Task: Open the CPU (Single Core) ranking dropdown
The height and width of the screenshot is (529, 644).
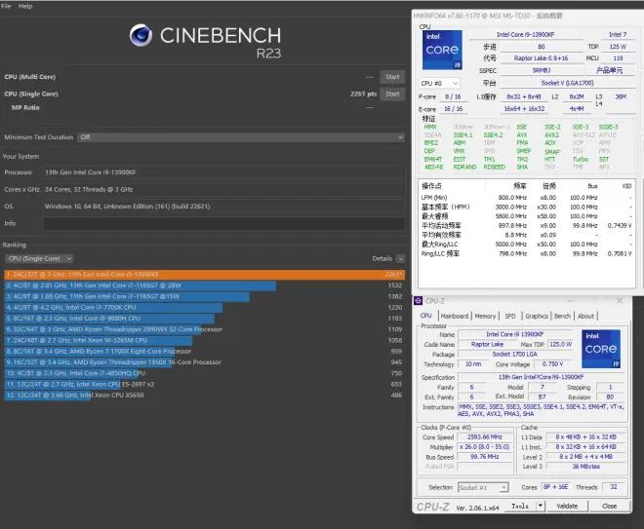Action: pos(40,258)
